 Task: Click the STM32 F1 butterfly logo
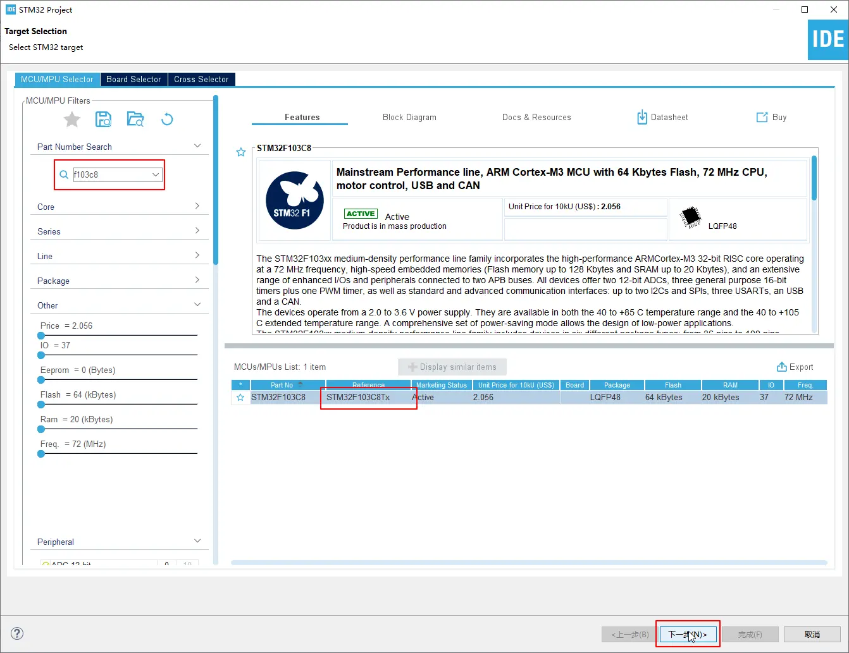coord(295,200)
